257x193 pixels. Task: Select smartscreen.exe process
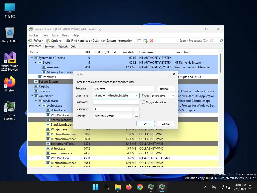coord(123,153)
